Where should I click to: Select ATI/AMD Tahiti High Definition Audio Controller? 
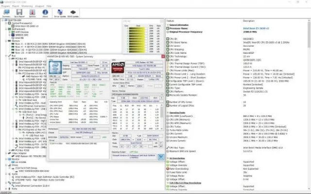tap(40, 180)
